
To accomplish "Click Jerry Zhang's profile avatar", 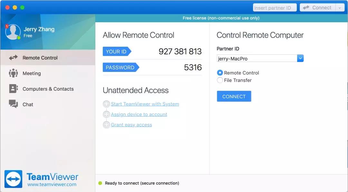I will (x=13, y=32).
